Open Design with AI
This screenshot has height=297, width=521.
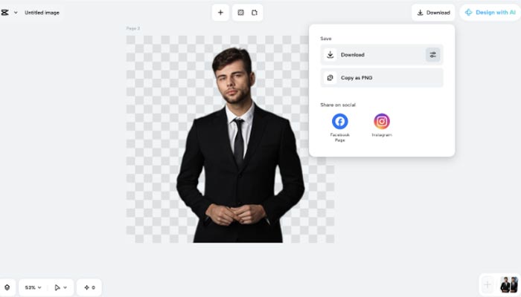click(490, 13)
